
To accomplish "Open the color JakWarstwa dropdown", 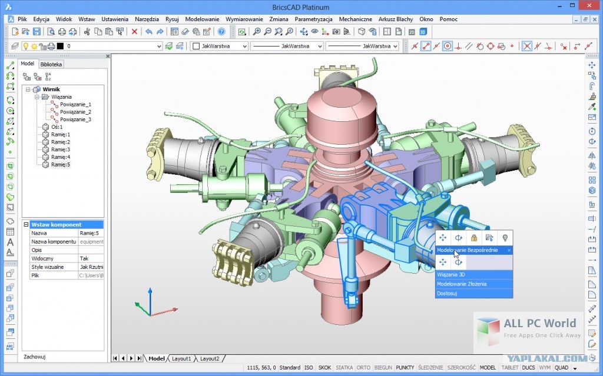I will tap(219, 46).
